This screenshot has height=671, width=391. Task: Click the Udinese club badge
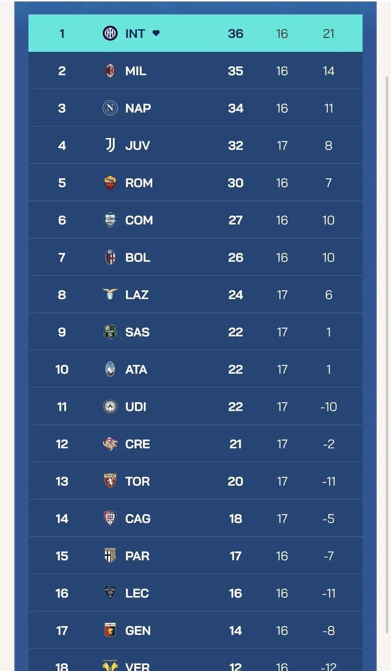click(x=110, y=406)
